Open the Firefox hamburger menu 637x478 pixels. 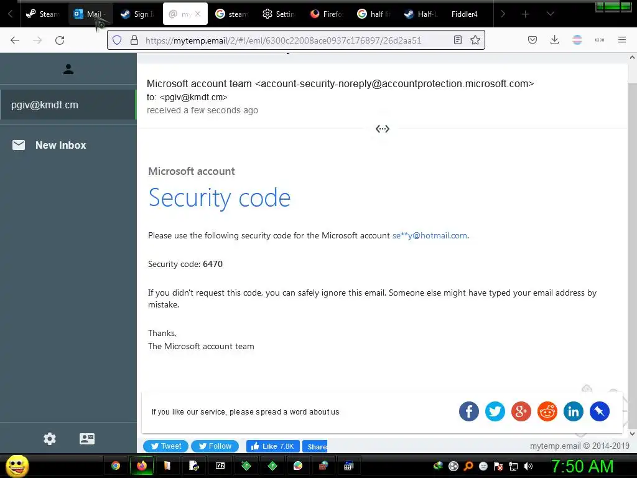[x=621, y=40]
